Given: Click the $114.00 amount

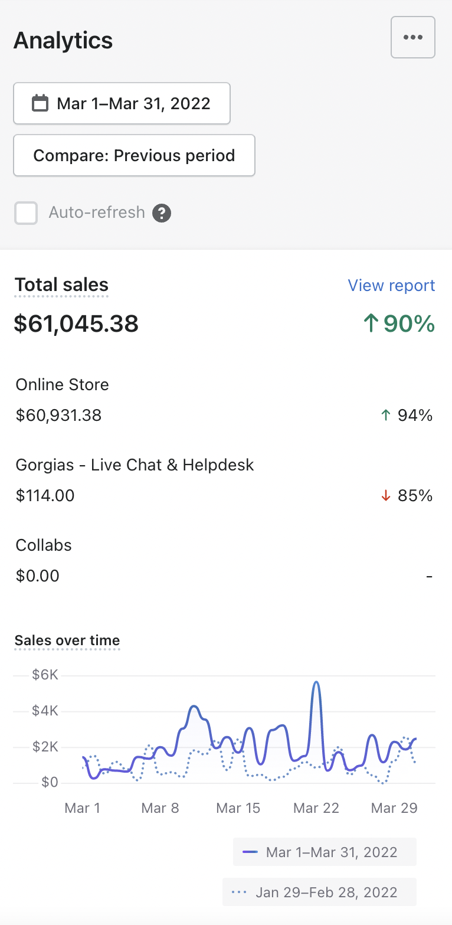Looking at the screenshot, I should [45, 496].
